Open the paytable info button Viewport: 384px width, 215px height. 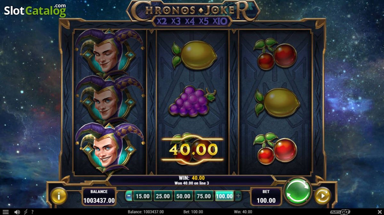[x=59, y=196]
